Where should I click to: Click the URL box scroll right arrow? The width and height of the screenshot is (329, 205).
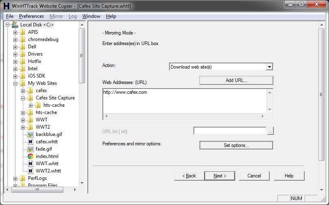[x=262, y=116]
